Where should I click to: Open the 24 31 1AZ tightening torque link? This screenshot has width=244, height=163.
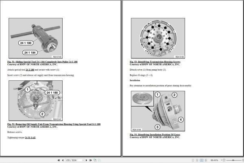(30, 137)
